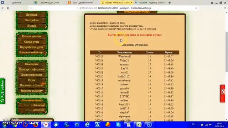
Task: Click the goldenmines.net address bar
Action: tap(113, 8)
